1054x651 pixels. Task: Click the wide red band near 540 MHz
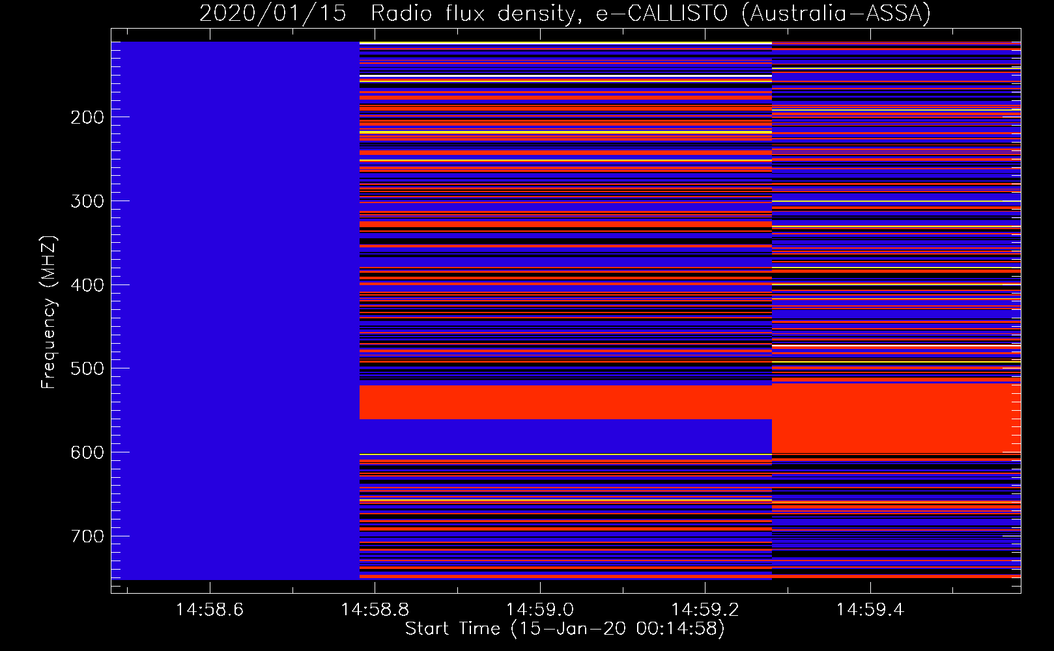click(x=565, y=402)
